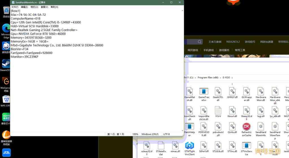
Task: Click the UTF-8 status bar entry
Action: pyautogui.click(x=166, y=134)
